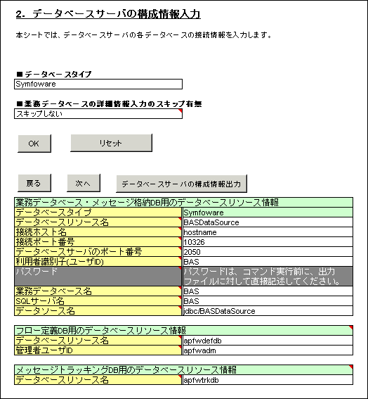This screenshot has width=368, height=399.
Task: Select the hostname cell
Action: (268, 232)
